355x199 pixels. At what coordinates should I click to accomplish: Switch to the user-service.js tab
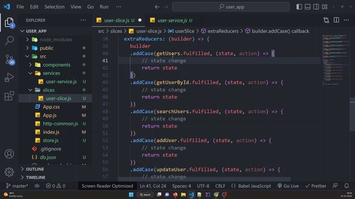pos(173,20)
